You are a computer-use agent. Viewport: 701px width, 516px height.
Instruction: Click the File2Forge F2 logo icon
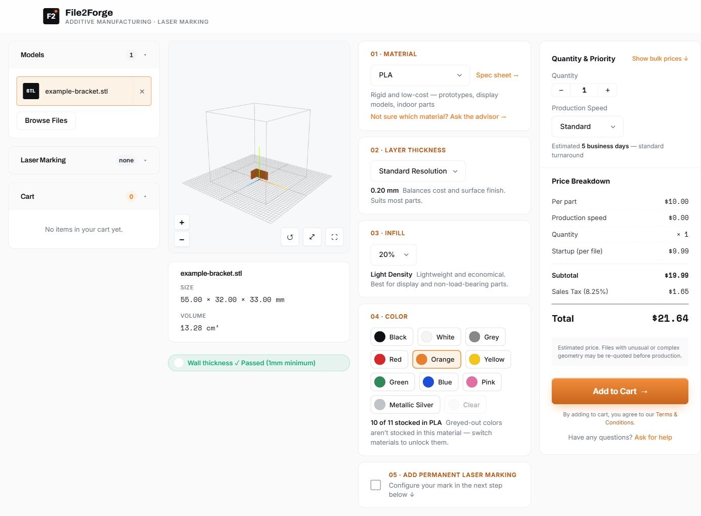point(51,16)
